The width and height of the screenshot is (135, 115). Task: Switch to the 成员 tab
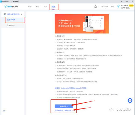[x=45, y=6]
